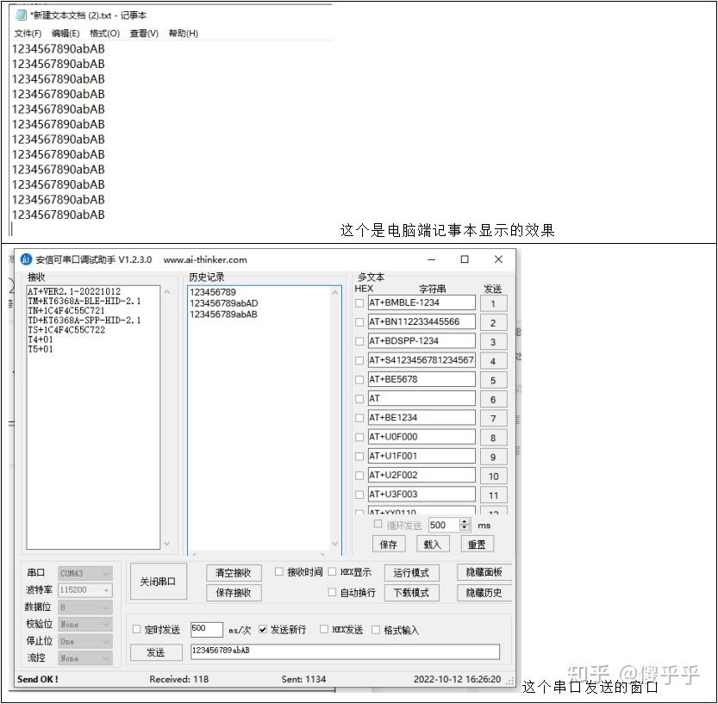Enable the 定时发送 timed send checkbox

coord(135,629)
